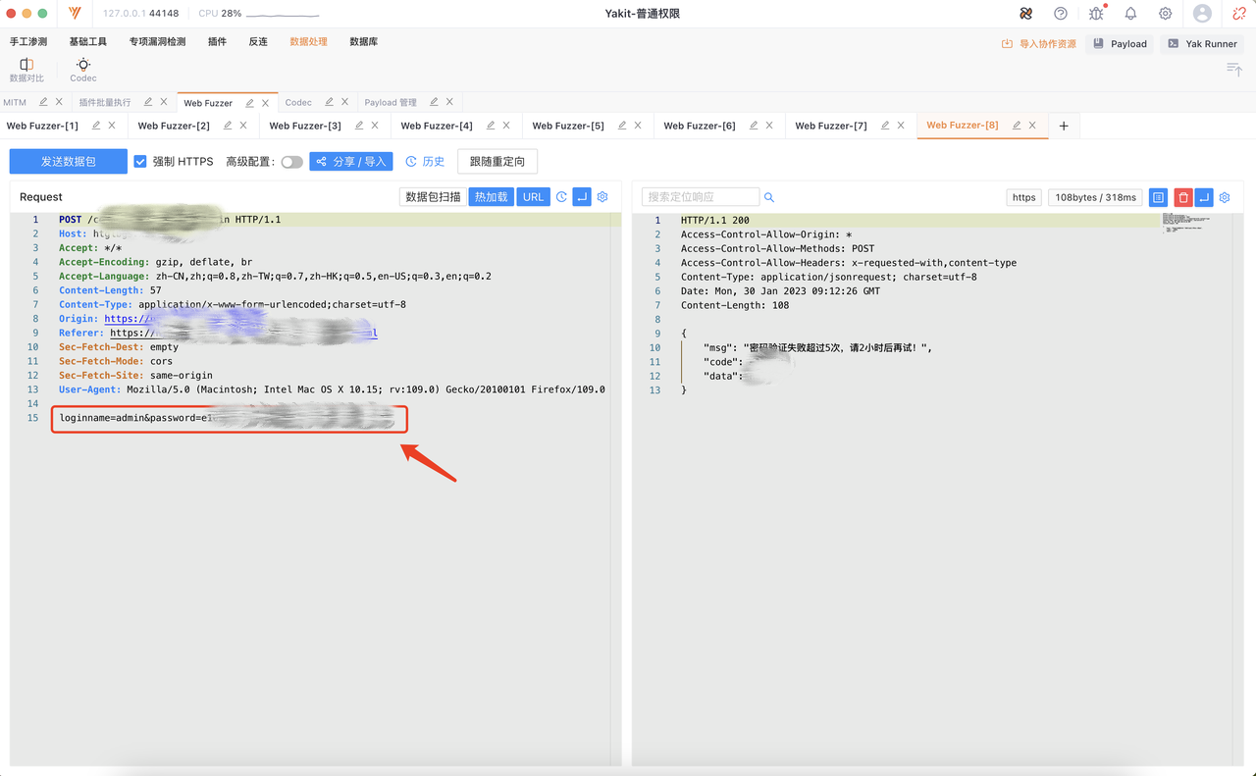Click the colorful pinwheel icon in title bar
Image resolution: width=1256 pixels, height=776 pixels.
pyautogui.click(x=1025, y=14)
